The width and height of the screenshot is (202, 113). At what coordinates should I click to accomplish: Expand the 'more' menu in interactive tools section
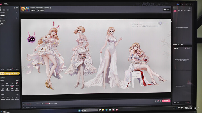17,80
